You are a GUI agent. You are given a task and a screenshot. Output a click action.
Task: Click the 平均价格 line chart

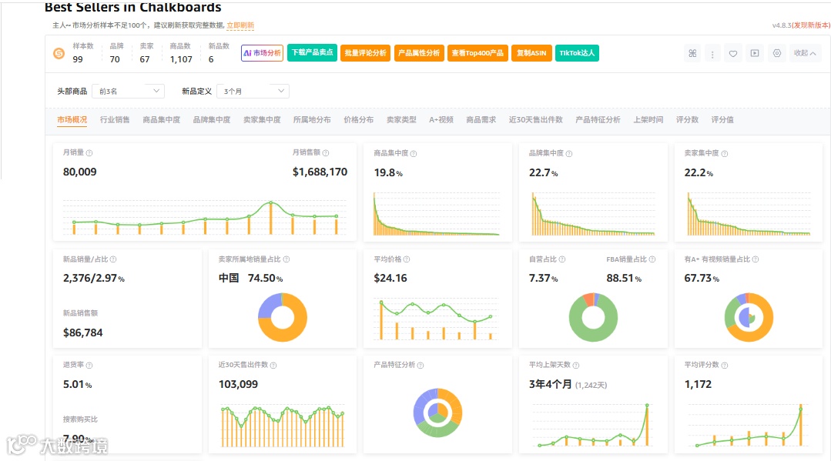(436, 319)
